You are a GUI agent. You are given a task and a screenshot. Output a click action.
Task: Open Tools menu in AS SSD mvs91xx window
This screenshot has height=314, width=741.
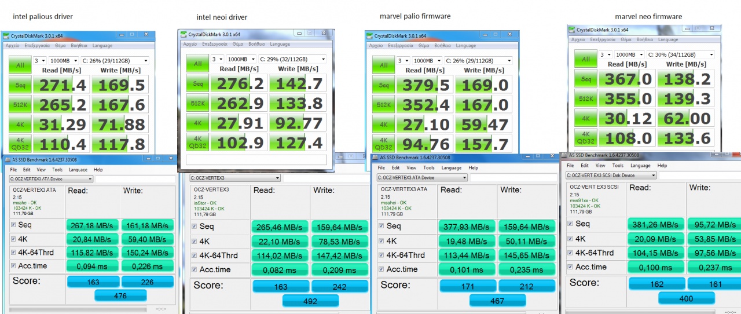618,166
